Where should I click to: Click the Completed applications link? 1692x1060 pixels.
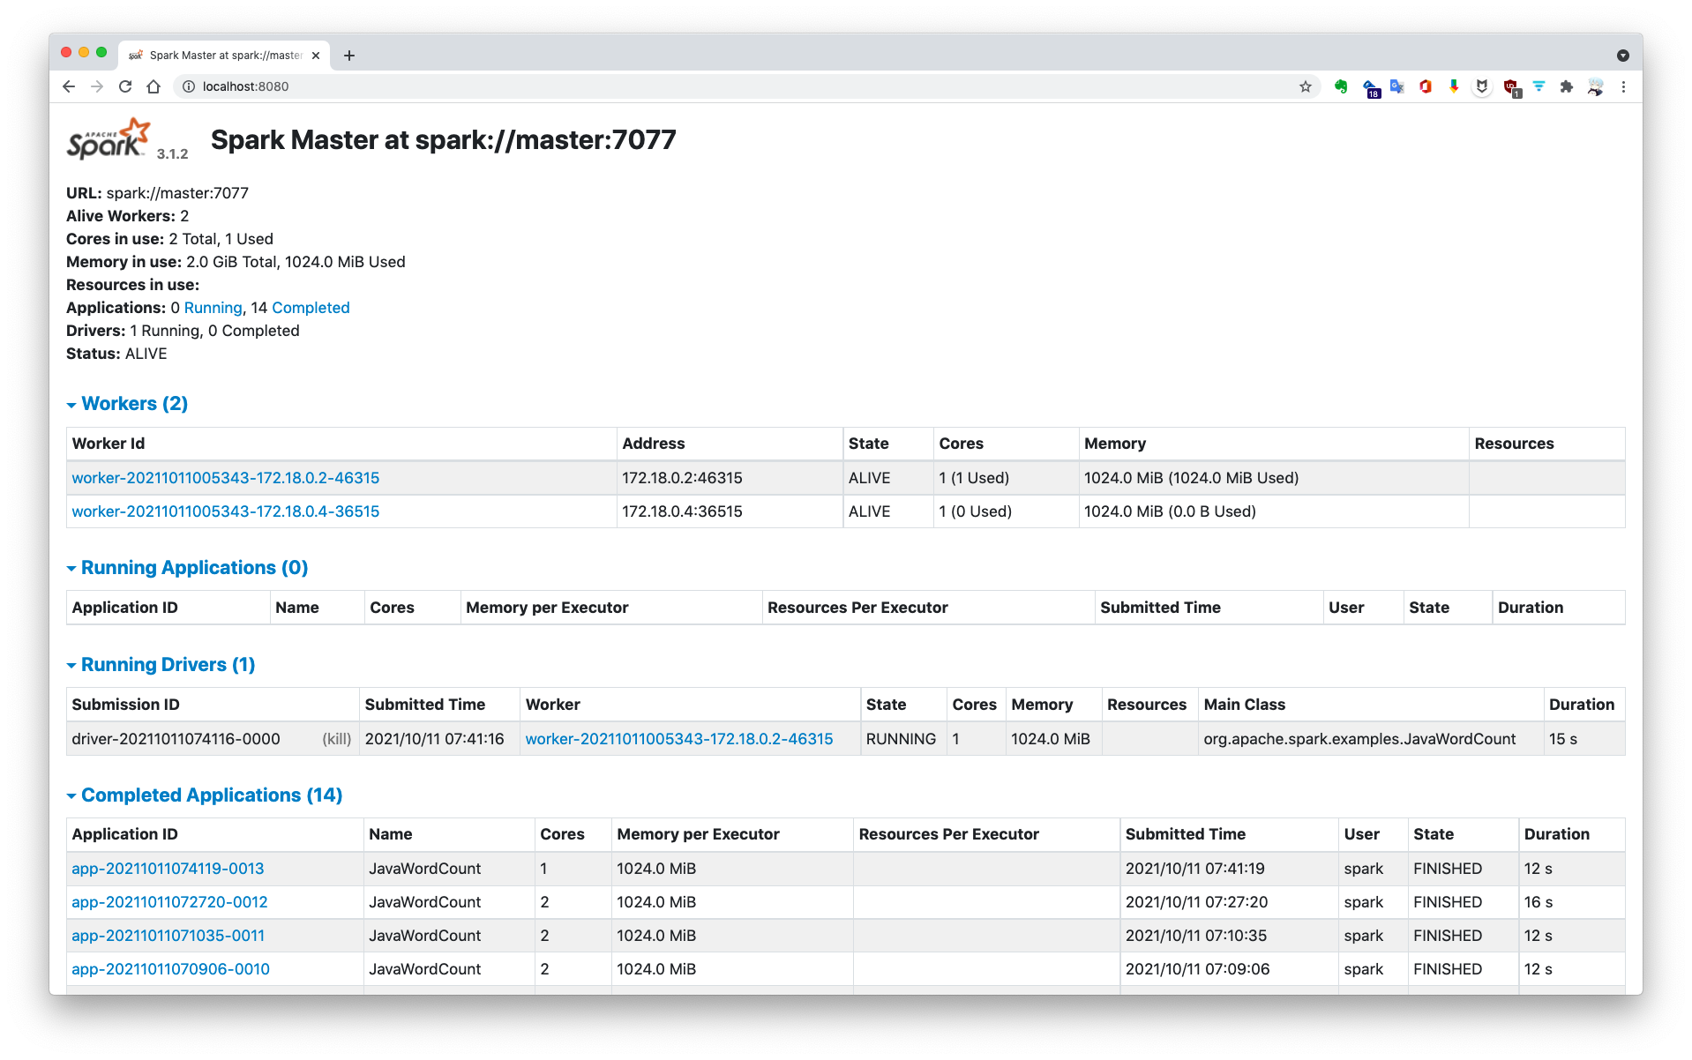[x=310, y=307]
